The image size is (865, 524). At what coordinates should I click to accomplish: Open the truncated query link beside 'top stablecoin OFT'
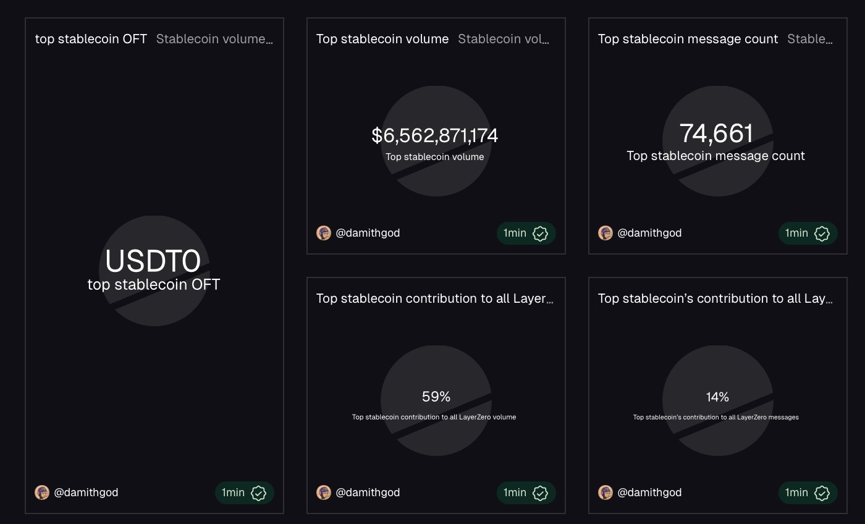tap(214, 39)
